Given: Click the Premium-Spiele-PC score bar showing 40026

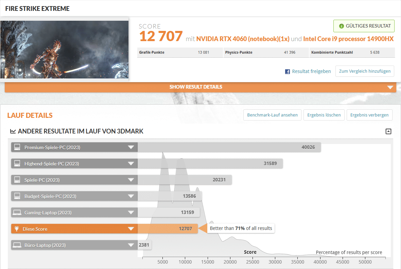Looking at the screenshot, I should (229, 147).
